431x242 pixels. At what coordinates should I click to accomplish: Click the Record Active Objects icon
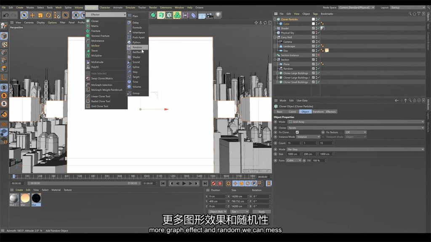tap(213, 183)
